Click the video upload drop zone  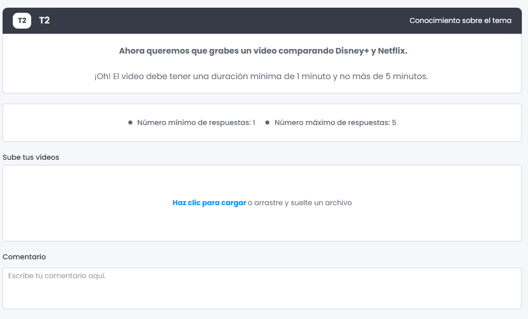click(262, 203)
